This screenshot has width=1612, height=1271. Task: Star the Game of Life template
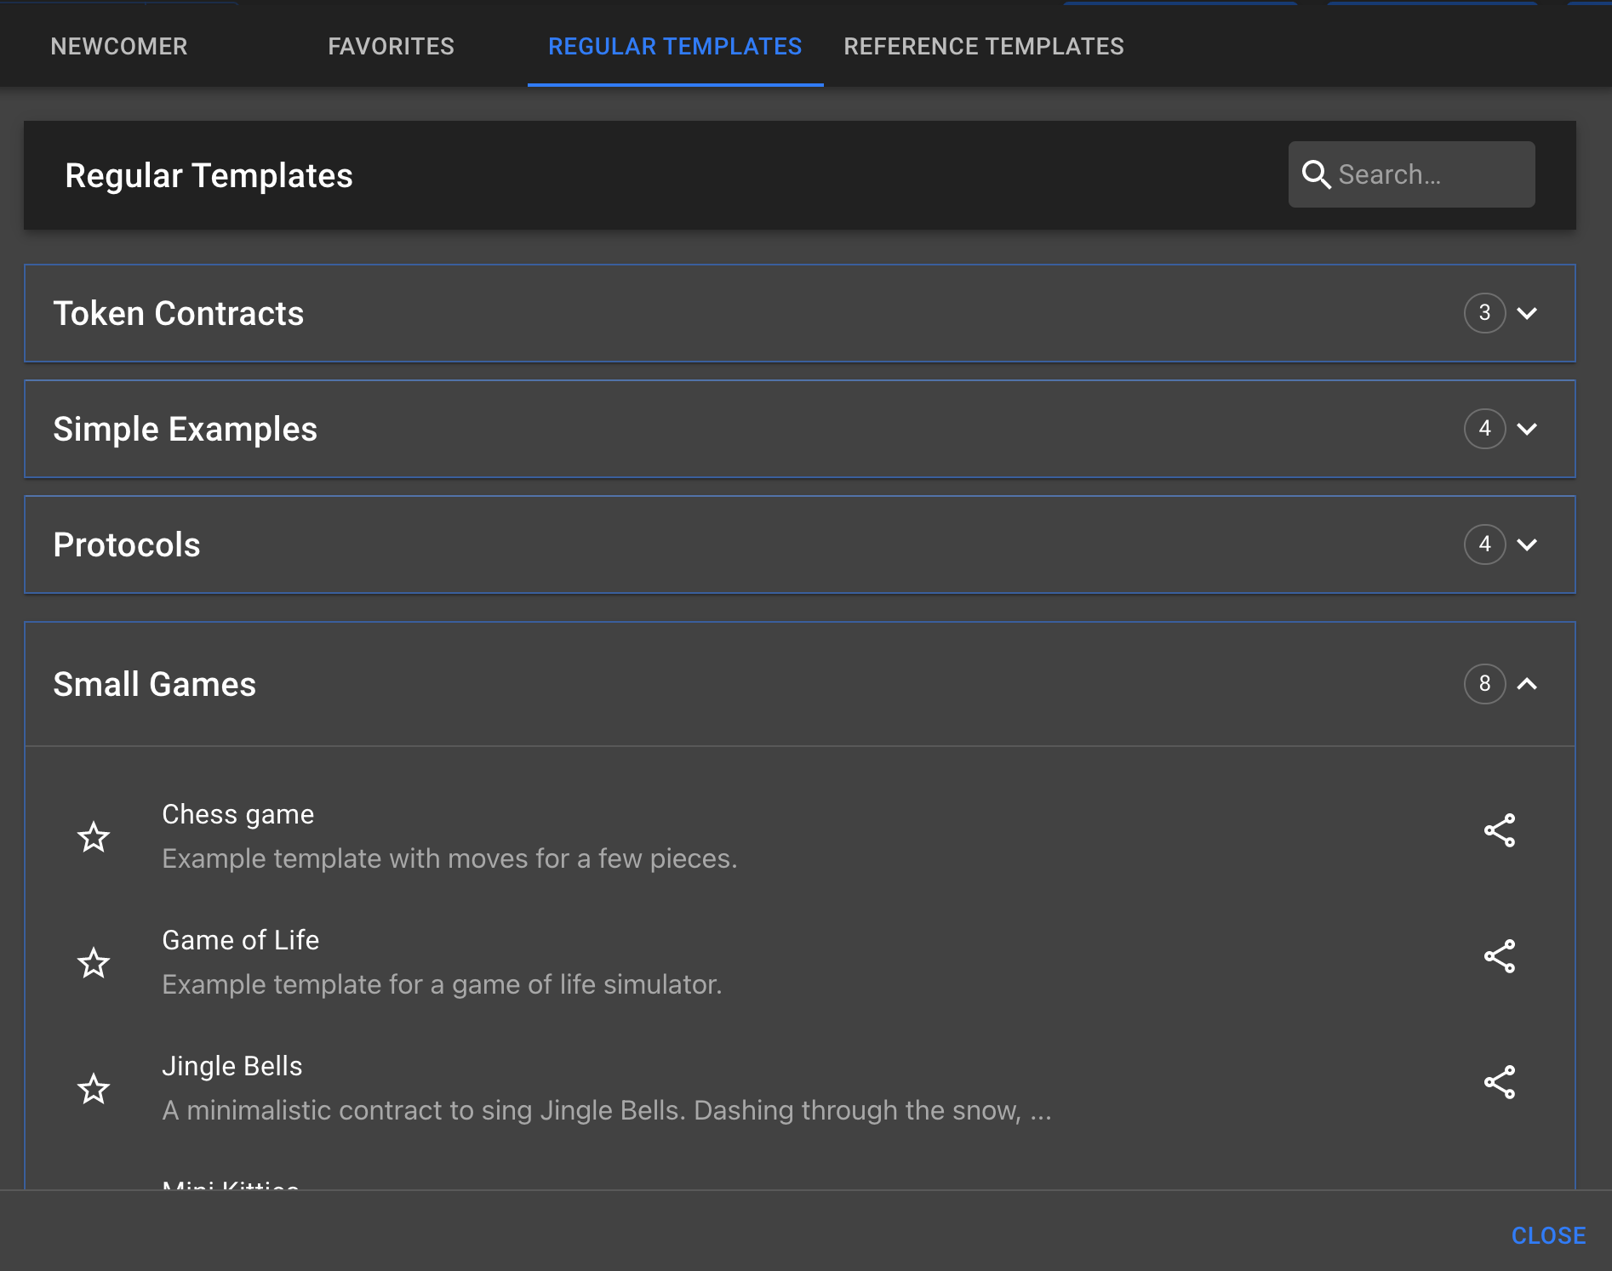point(94,963)
